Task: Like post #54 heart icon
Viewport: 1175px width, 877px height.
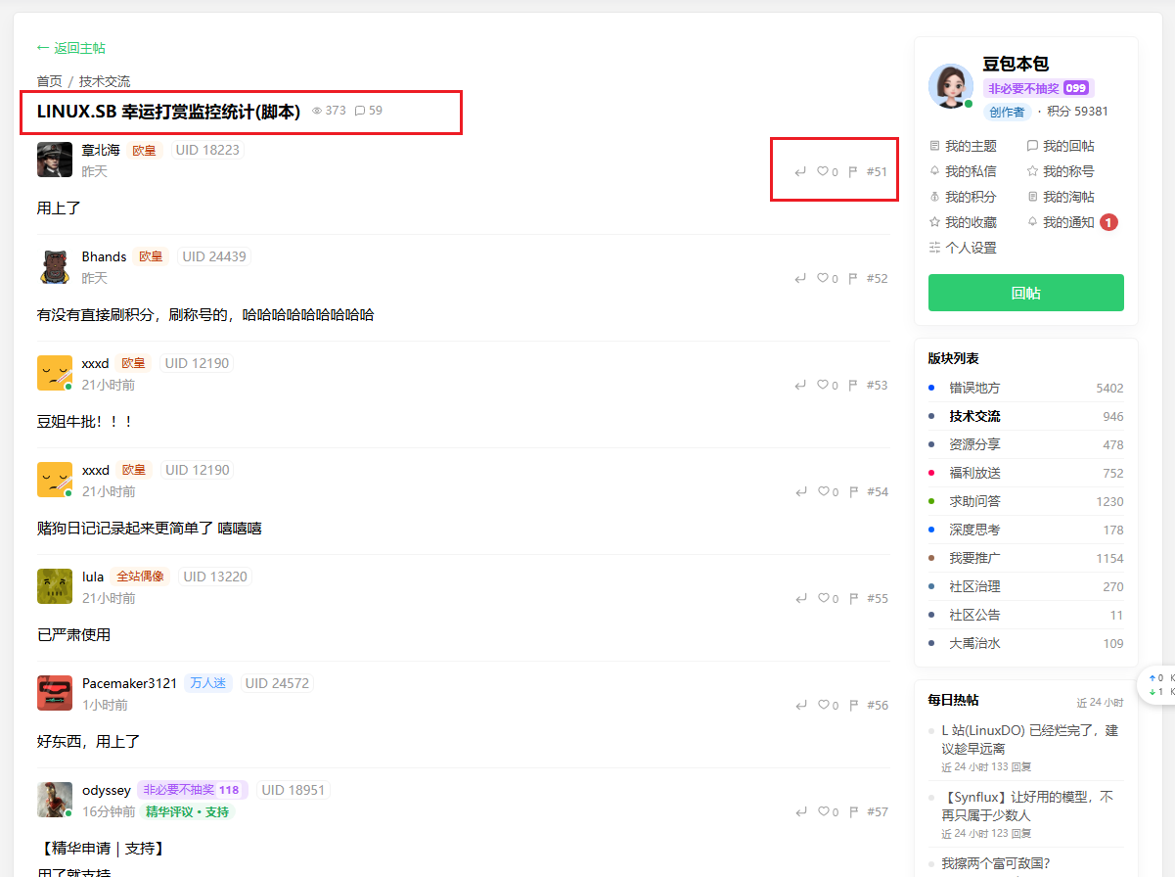Action: pyautogui.click(x=823, y=492)
